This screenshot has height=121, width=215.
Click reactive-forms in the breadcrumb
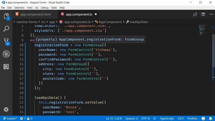tap(27, 22)
